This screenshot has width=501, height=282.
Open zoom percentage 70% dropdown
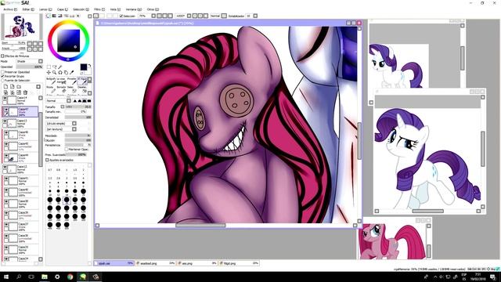click(x=153, y=16)
